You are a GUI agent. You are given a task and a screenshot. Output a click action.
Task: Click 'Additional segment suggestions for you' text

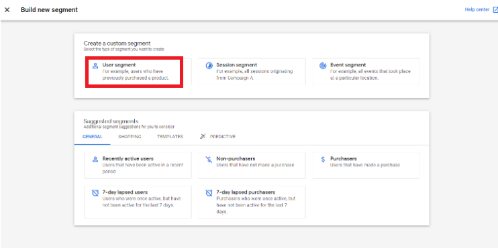coord(129,127)
